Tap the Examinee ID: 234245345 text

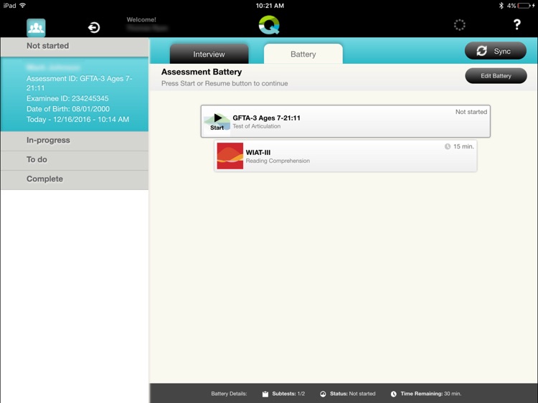67,98
